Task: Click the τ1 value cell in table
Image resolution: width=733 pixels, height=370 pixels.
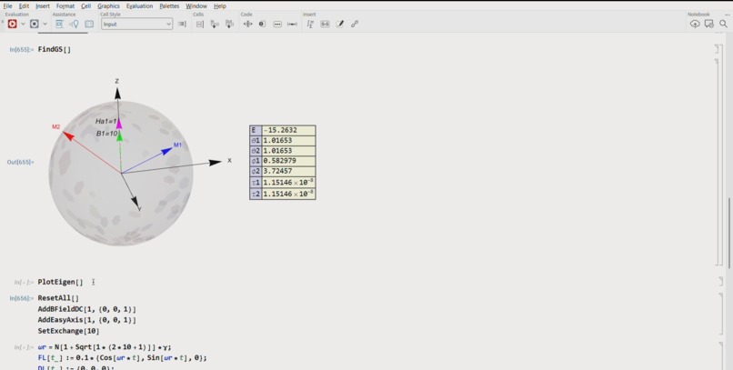Action: tap(288, 182)
